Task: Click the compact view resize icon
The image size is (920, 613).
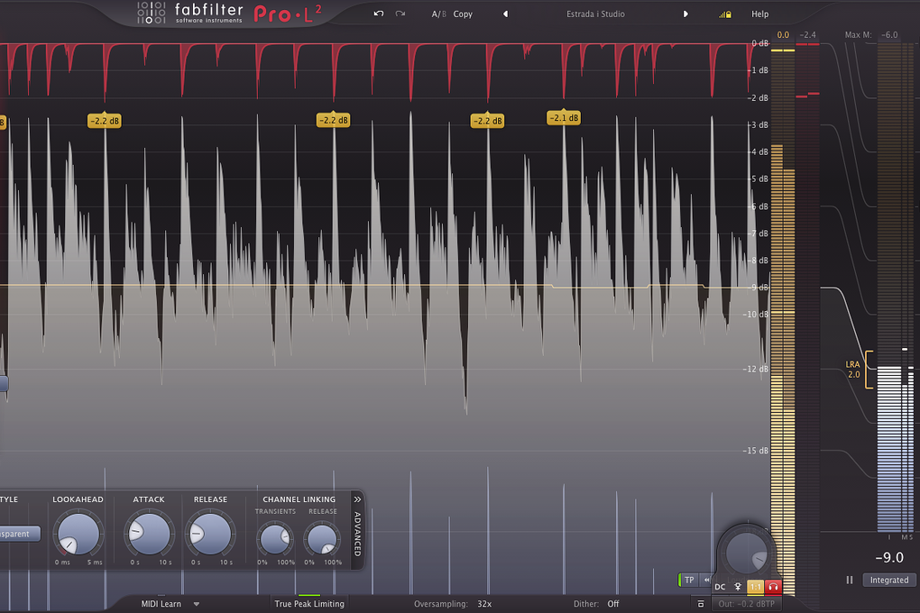Action: point(700,604)
